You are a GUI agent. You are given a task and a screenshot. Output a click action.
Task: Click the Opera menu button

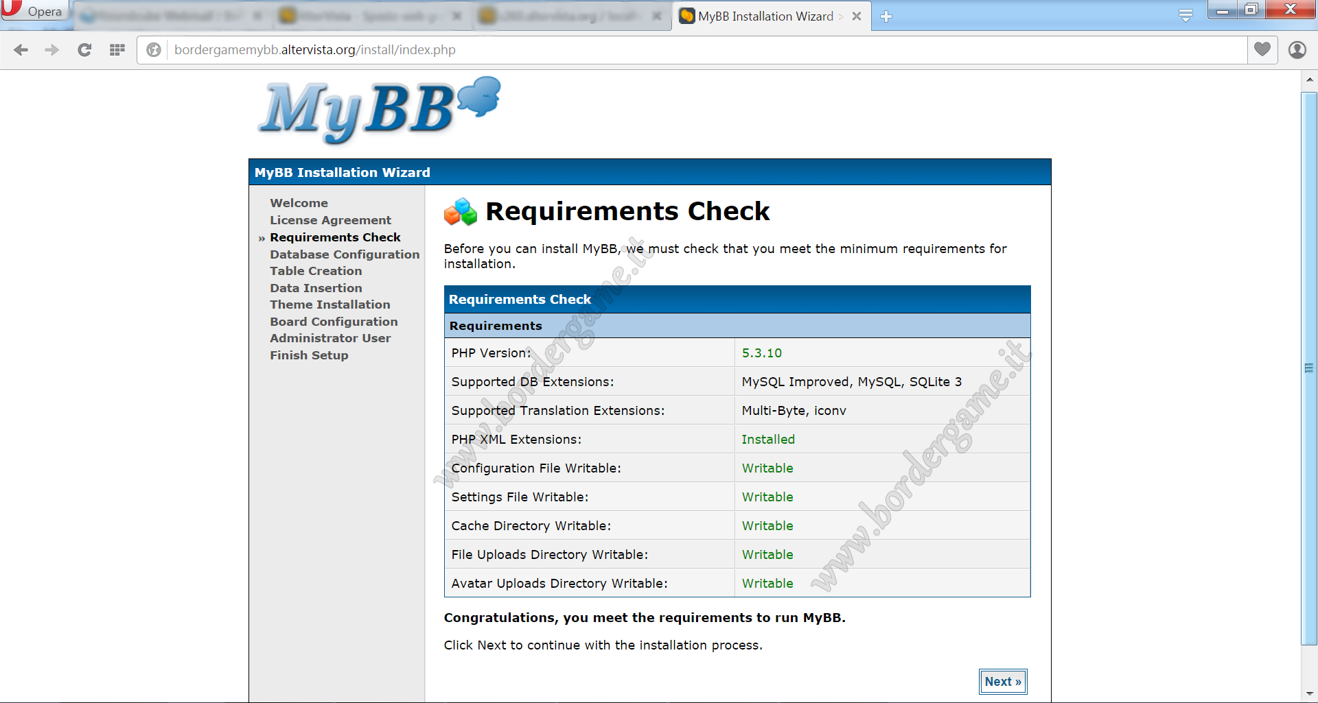(34, 11)
